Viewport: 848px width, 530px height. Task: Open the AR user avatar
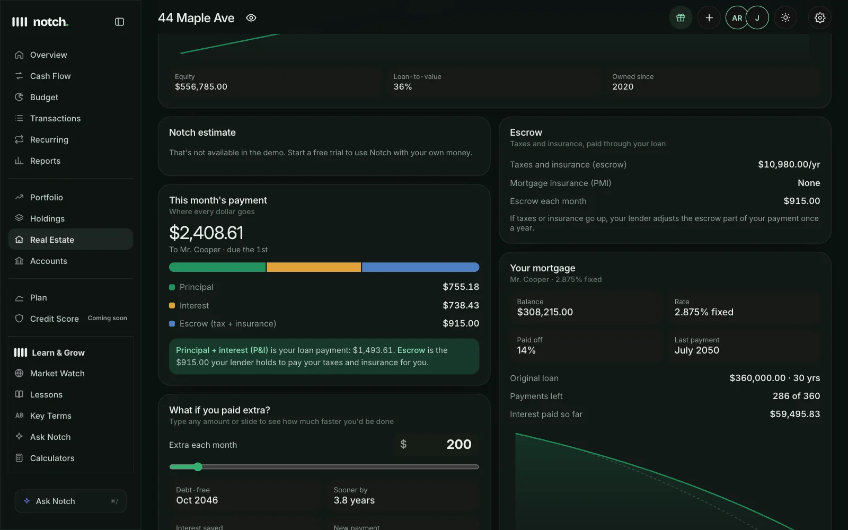coord(737,18)
